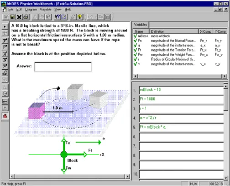Click the green Ft tension vector in diagram

(77, 155)
